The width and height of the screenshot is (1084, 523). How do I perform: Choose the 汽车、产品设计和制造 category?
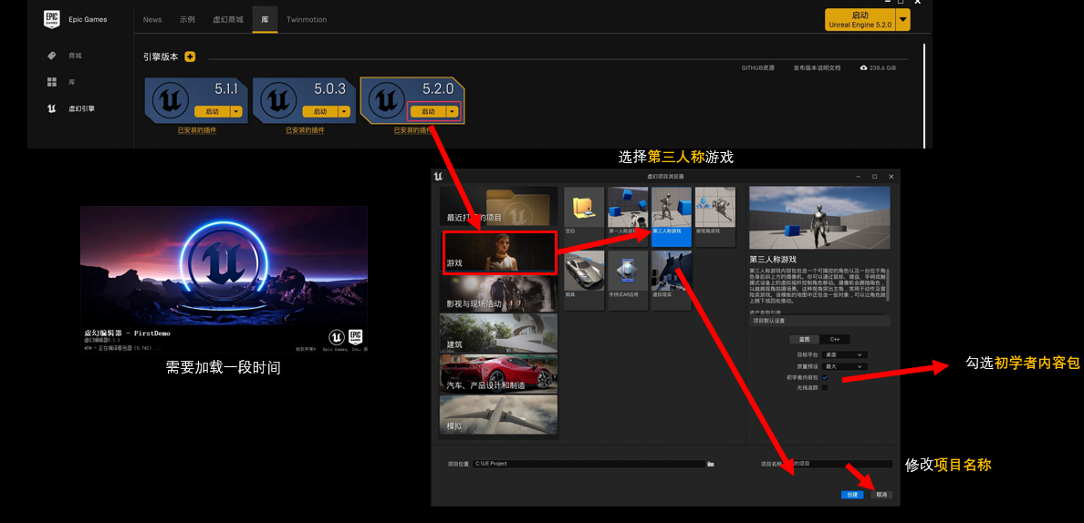(498, 374)
